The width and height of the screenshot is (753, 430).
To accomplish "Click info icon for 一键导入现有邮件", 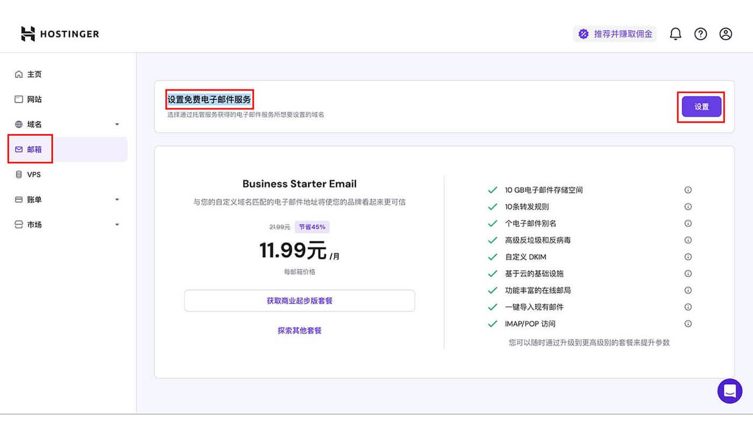I will [x=688, y=307].
